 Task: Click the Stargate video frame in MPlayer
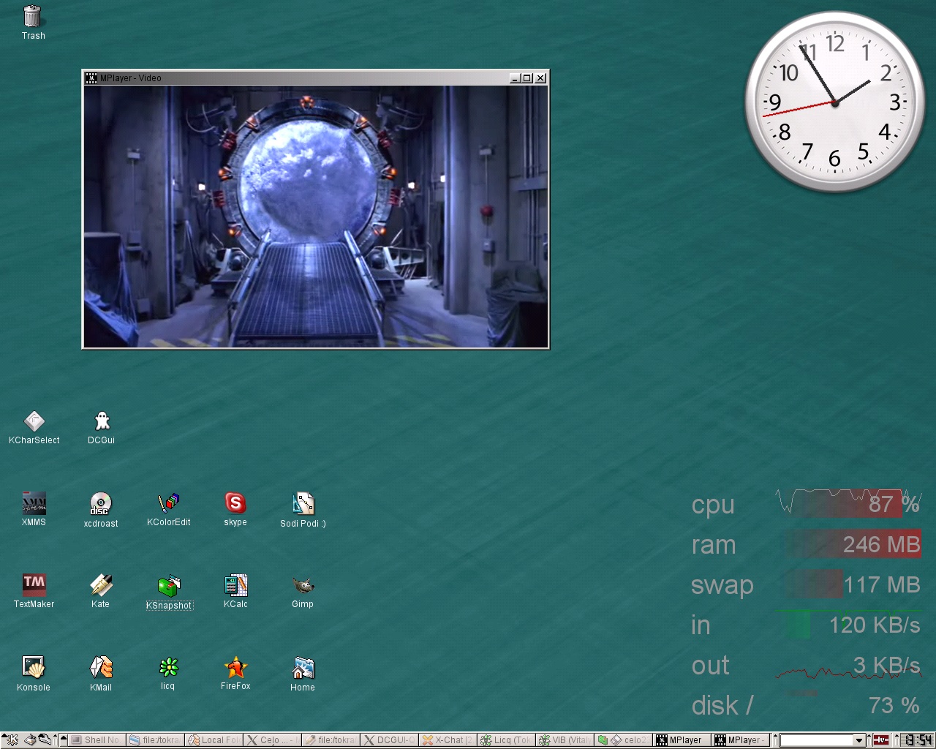coord(316,217)
